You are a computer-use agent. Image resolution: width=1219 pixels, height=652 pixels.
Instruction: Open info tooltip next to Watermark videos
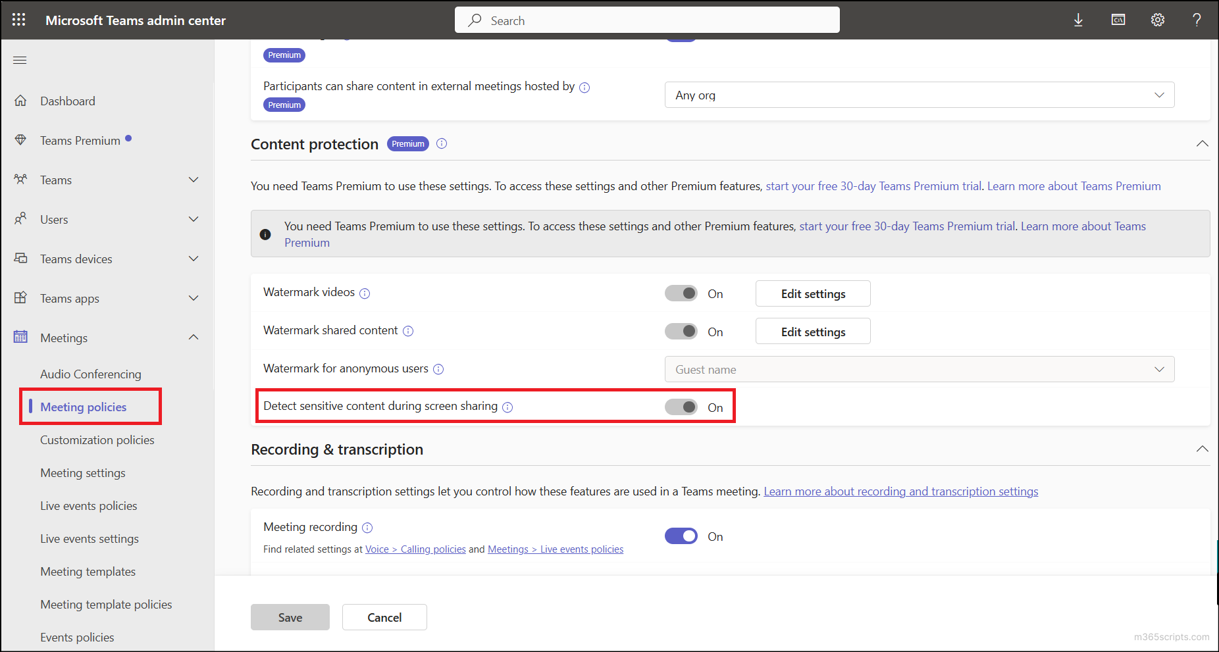365,293
